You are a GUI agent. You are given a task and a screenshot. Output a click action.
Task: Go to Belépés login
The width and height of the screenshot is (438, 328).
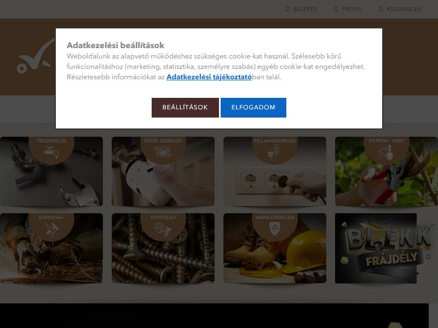click(302, 9)
